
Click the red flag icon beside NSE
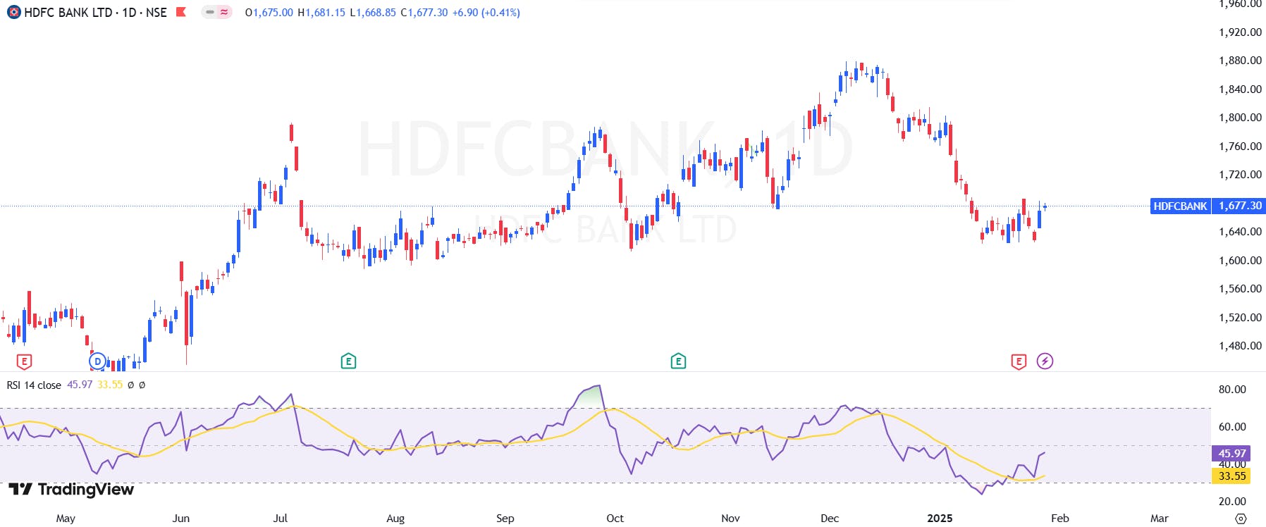181,12
